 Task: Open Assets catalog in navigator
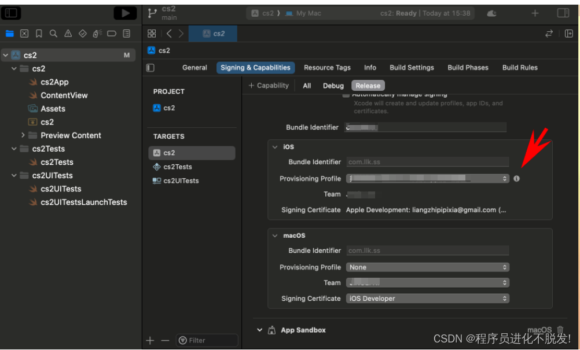pyautogui.click(x=47, y=109)
